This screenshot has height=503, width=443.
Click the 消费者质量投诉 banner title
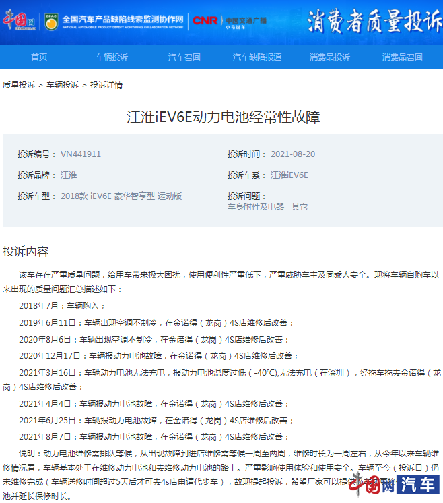375,22
